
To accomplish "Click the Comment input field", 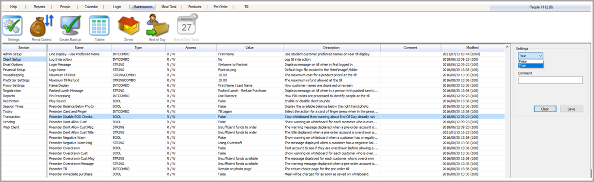I will [x=550, y=80].
